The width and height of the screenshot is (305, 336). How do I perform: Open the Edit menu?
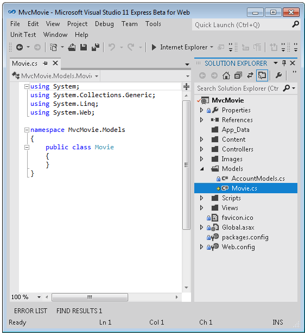click(33, 24)
